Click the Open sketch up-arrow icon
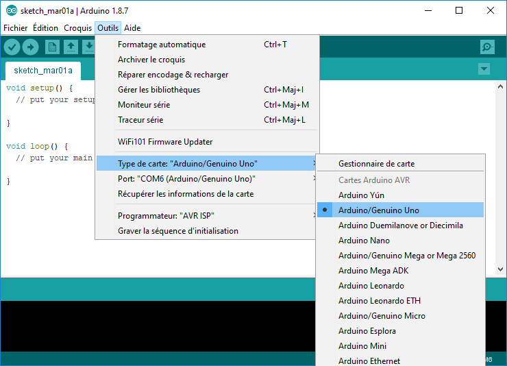The height and width of the screenshot is (366, 507). pos(71,47)
